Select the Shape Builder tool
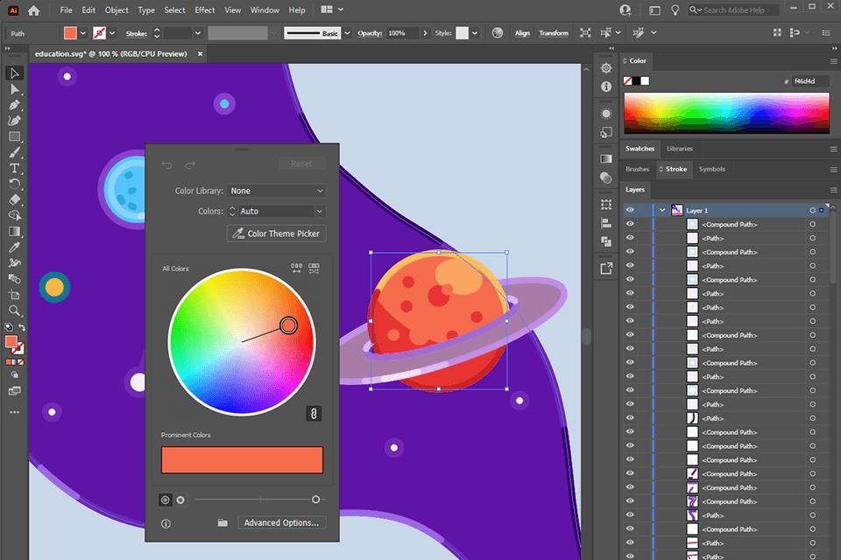Viewport: 841px width, 560px height. coord(15,215)
